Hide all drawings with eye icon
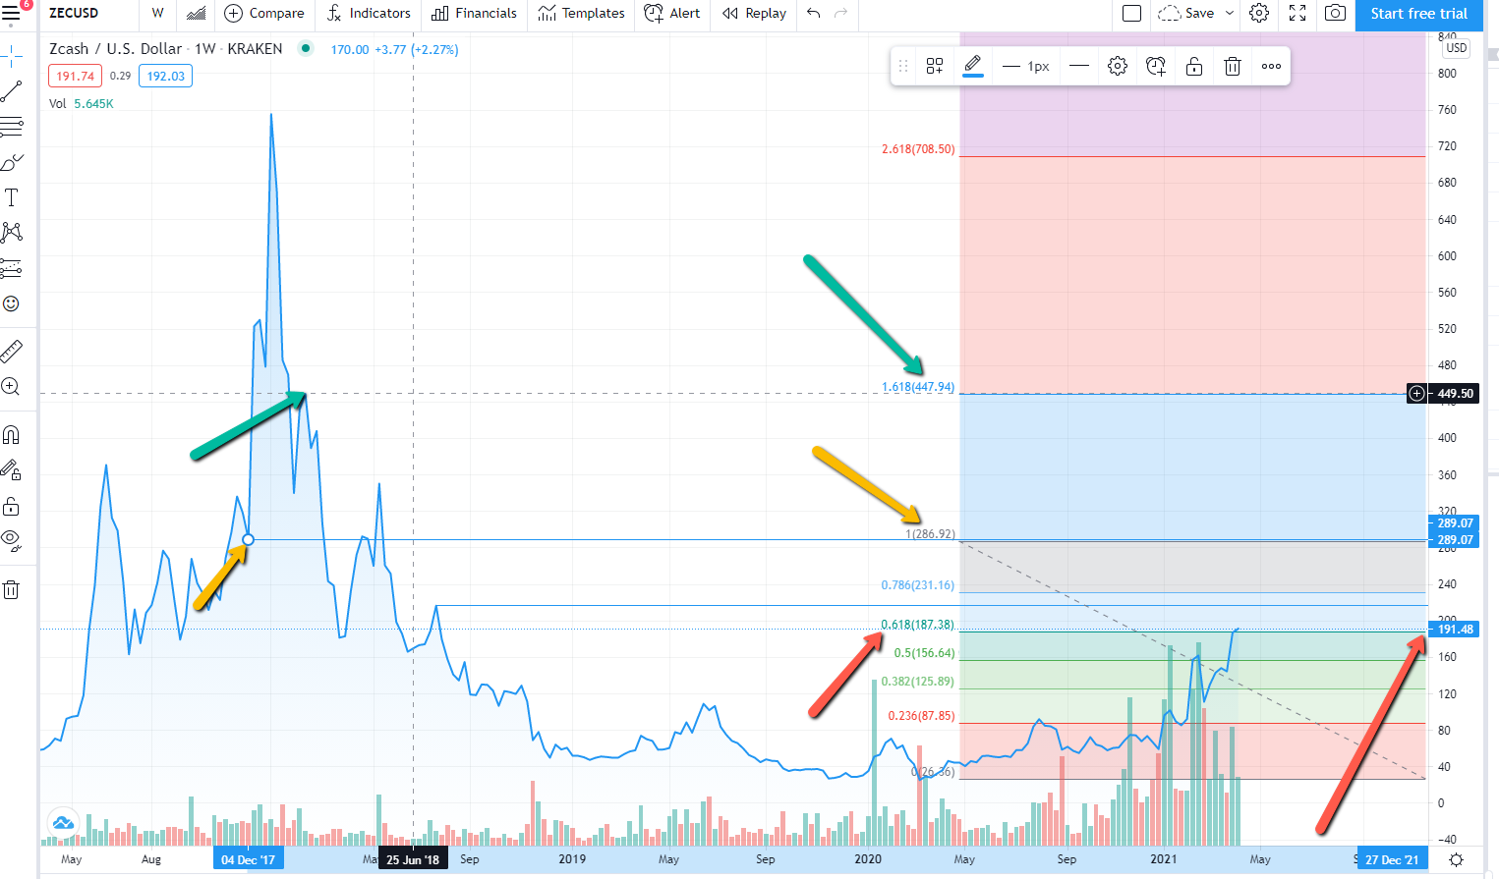Screen dimensions: 1499x879 coord(12,539)
